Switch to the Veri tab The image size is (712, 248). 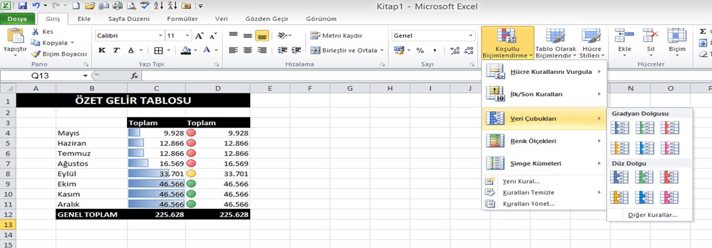(221, 19)
